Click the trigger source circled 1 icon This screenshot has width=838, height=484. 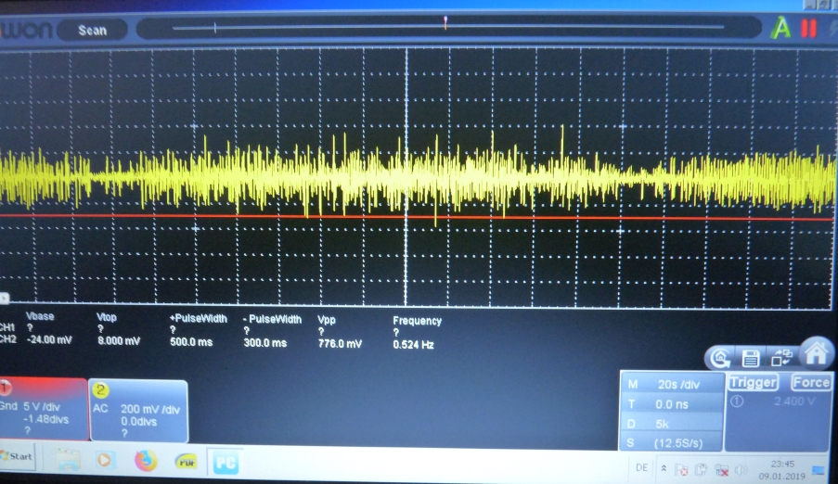(x=737, y=401)
